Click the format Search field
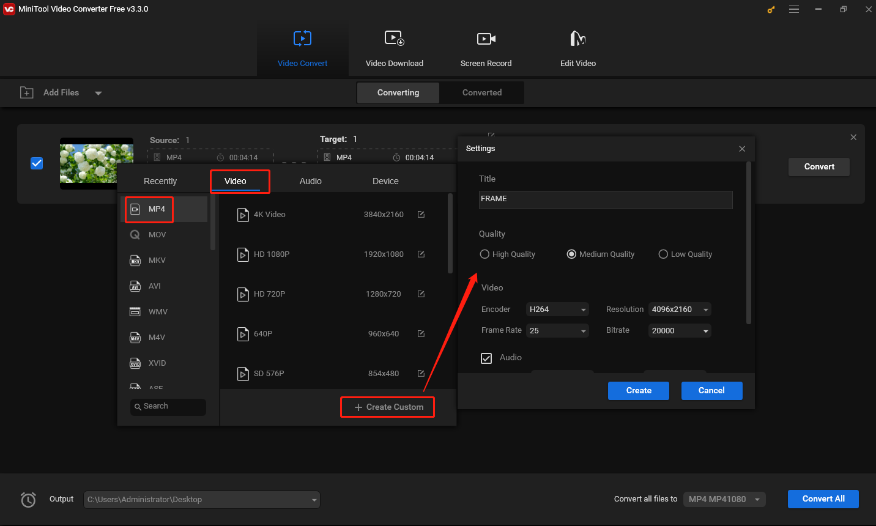876x526 pixels. tap(168, 407)
